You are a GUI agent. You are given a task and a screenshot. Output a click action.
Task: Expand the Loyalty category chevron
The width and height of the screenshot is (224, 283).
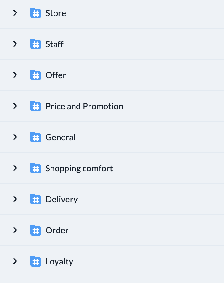(x=15, y=261)
